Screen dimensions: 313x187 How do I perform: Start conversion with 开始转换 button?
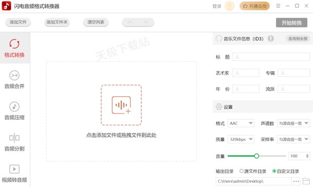click(x=292, y=23)
